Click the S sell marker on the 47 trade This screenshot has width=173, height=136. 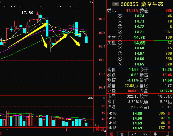coord(169,118)
